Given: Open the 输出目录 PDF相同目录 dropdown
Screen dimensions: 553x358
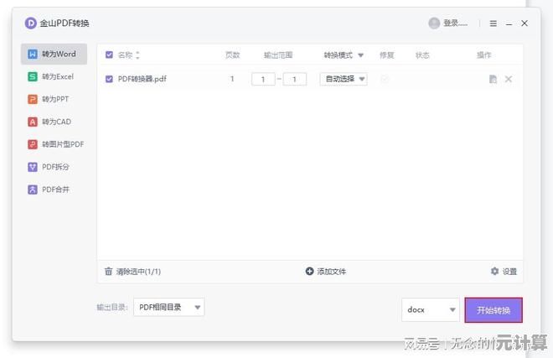Looking at the screenshot, I should (x=168, y=308).
